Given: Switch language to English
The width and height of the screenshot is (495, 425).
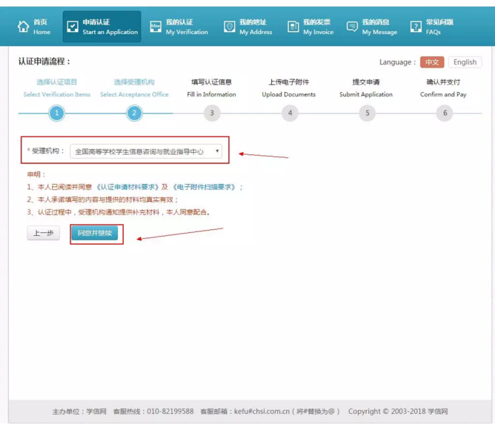Looking at the screenshot, I should coord(465,62).
